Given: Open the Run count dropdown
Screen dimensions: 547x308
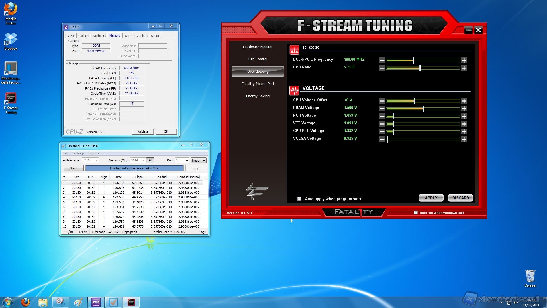Looking at the screenshot, I should coord(187,161).
